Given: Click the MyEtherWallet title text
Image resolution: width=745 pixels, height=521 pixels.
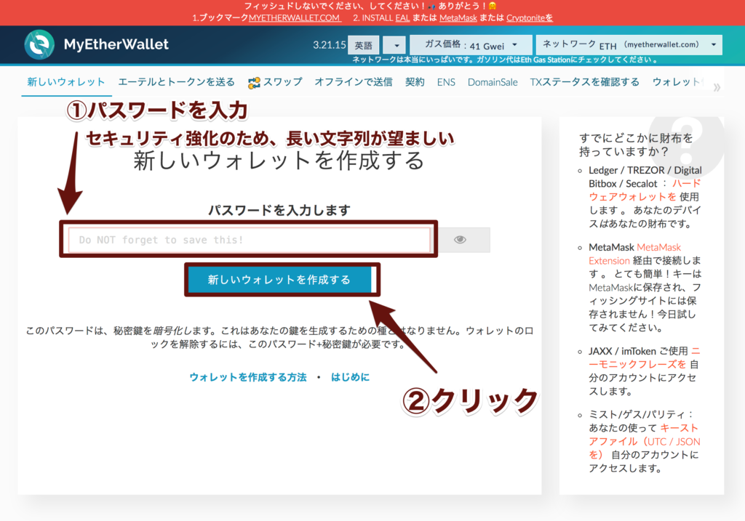Looking at the screenshot, I should [x=116, y=44].
